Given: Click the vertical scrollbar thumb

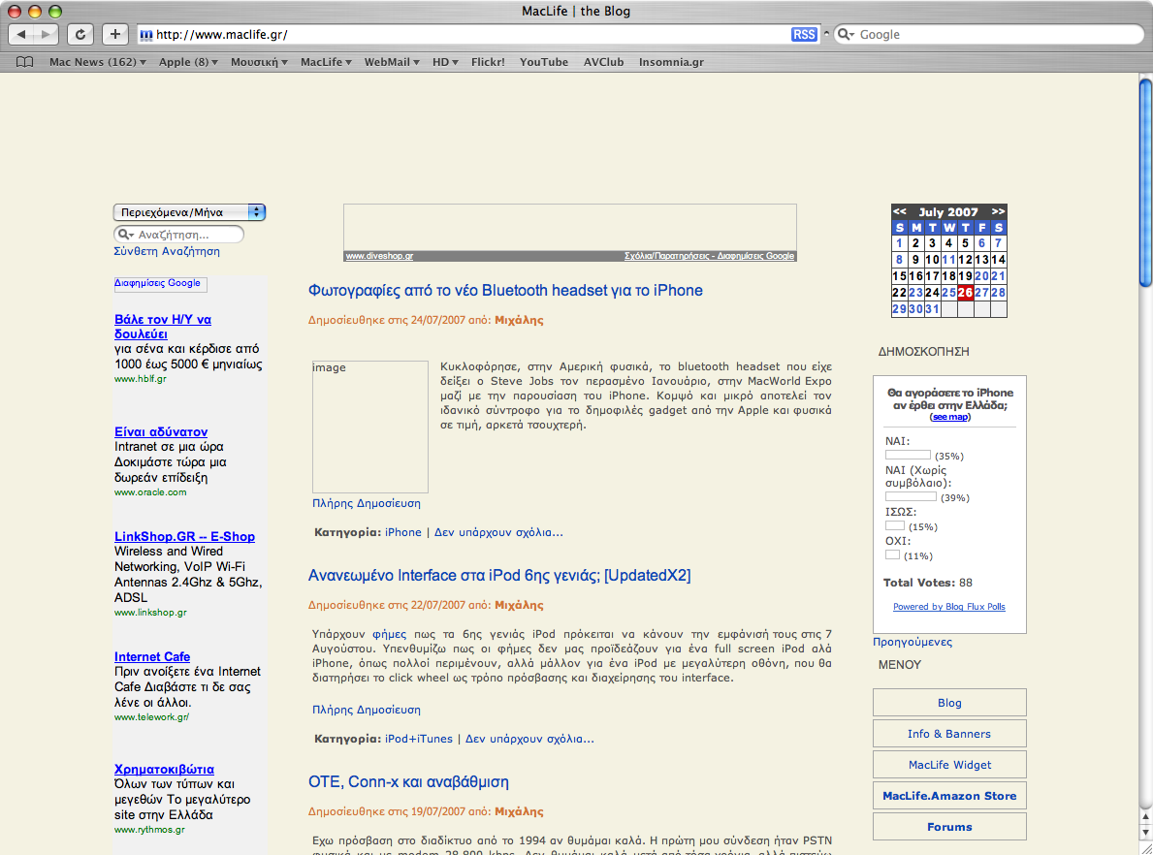Looking at the screenshot, I should click(x=1145, y=182).
